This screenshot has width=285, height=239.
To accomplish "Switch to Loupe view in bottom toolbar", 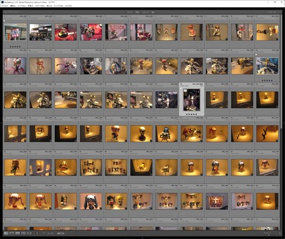I will click(12, 233).
